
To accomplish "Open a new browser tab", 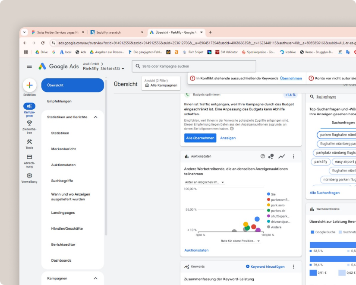I will coord(210,32).
